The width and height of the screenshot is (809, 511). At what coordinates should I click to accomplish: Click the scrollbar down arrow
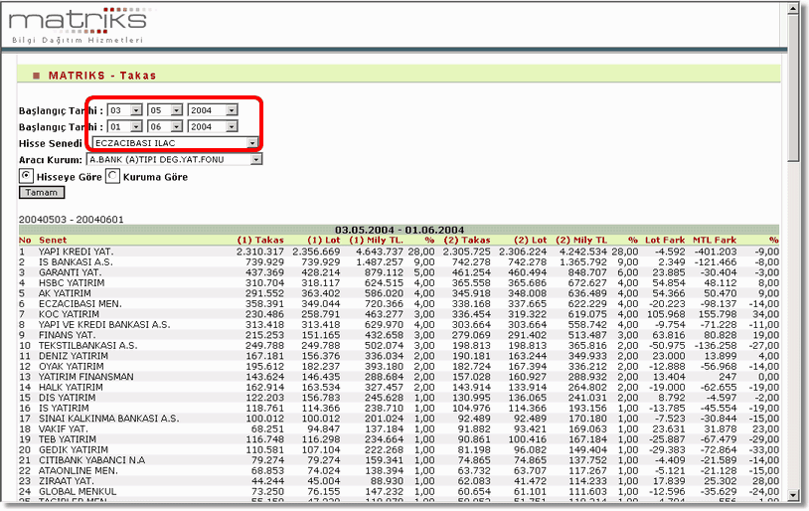coord(793,495)
